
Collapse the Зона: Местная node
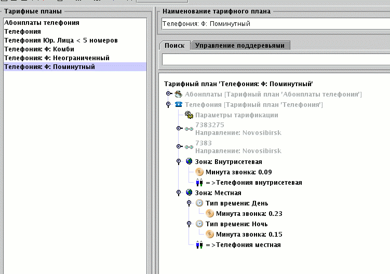(179, 193)
